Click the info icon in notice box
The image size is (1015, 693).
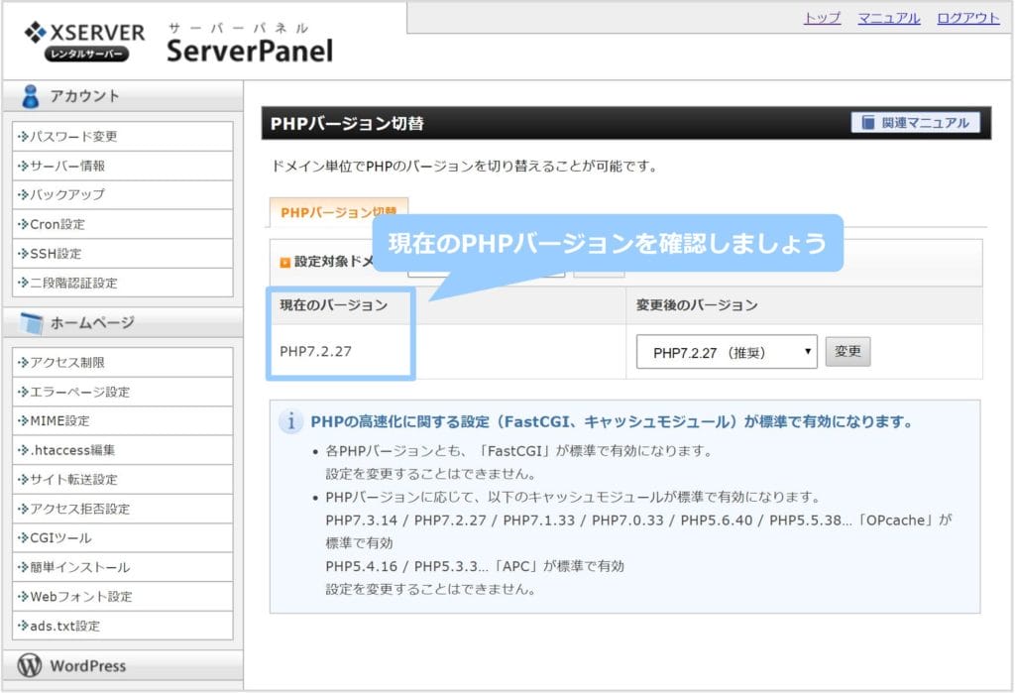click(290, 421)
